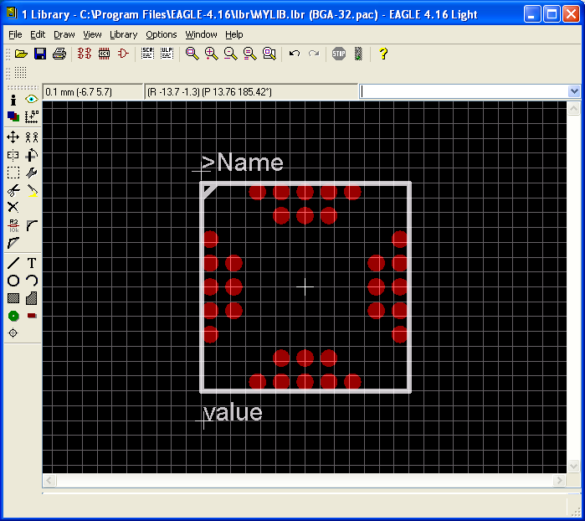
Task: Click the horizontal scrollbar right arrow
Action: pos(559,480)
